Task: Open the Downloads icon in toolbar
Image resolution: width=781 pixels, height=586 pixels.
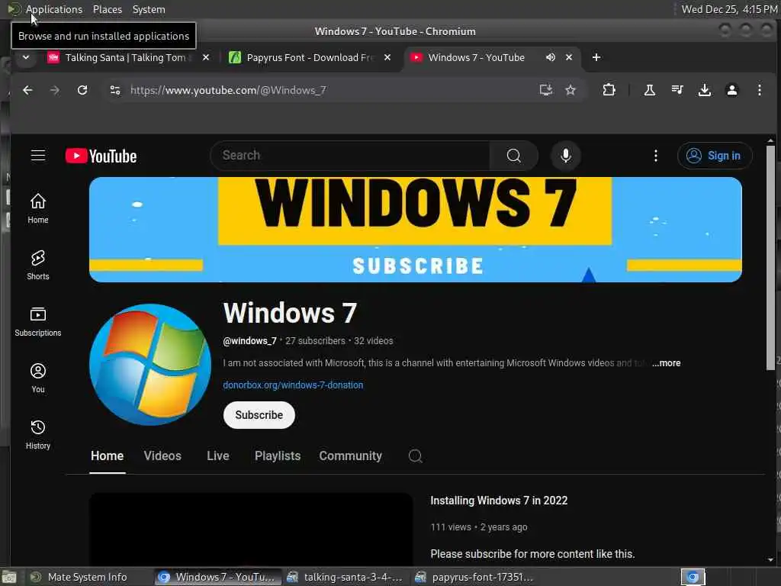Action: [x=704, y=90]
